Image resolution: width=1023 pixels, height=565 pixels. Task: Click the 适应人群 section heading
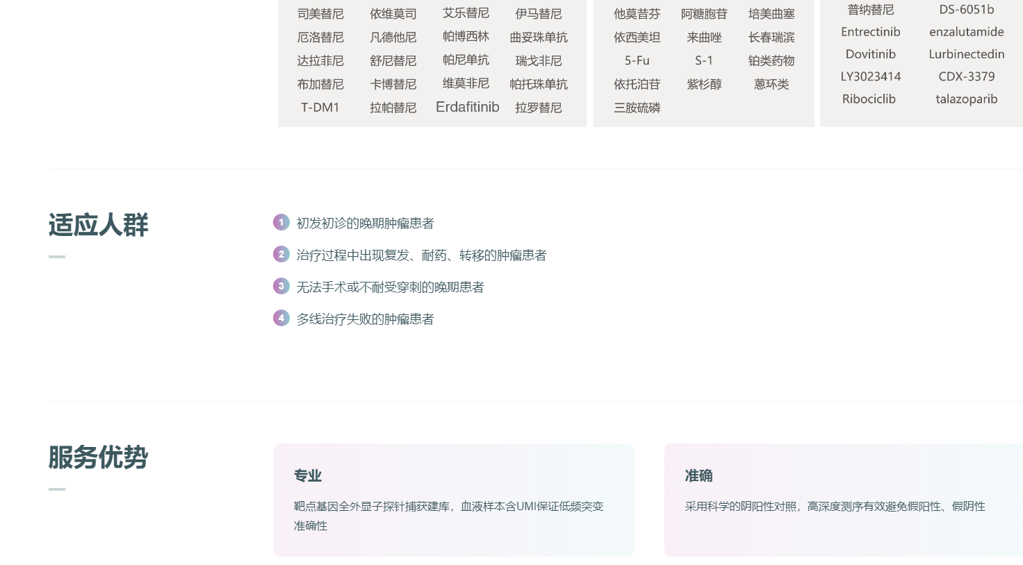(x=98, y=225)
